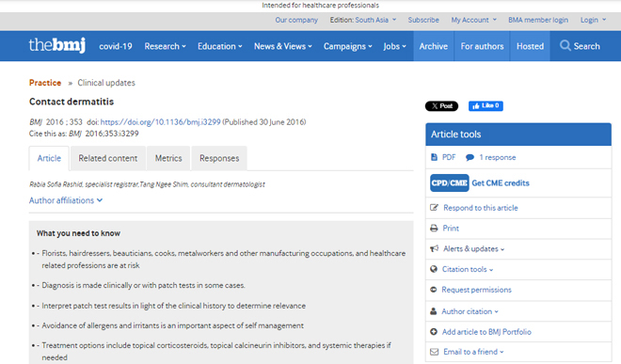
Task: Click the person icon beside Author citation
Action: point(433,311)
